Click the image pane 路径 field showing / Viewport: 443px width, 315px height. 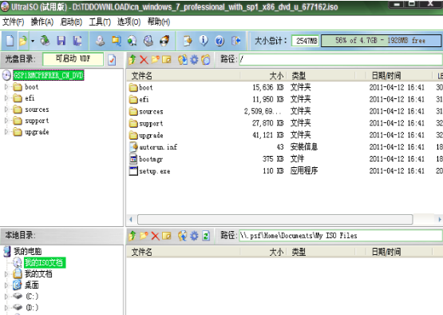coord(341,59)
